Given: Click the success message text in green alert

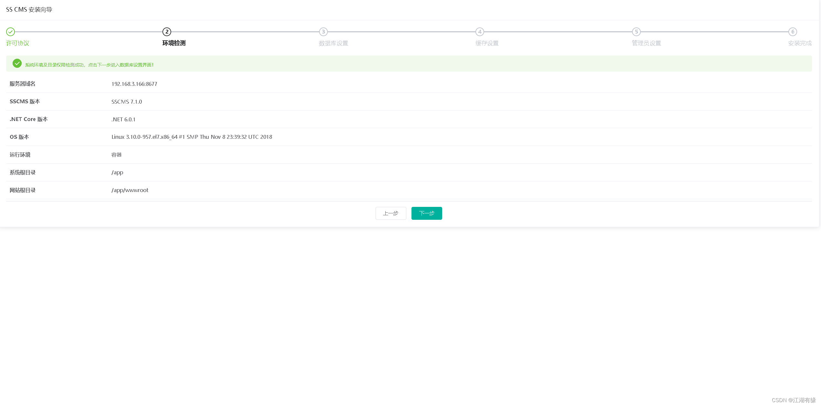Looking at the screenshot, I should coord(89,65).
